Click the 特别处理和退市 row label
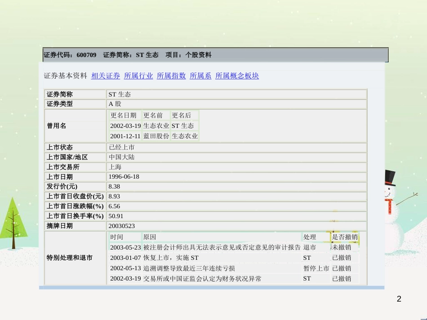This screenshot has width=427, height=320. (x=69, y=258)
